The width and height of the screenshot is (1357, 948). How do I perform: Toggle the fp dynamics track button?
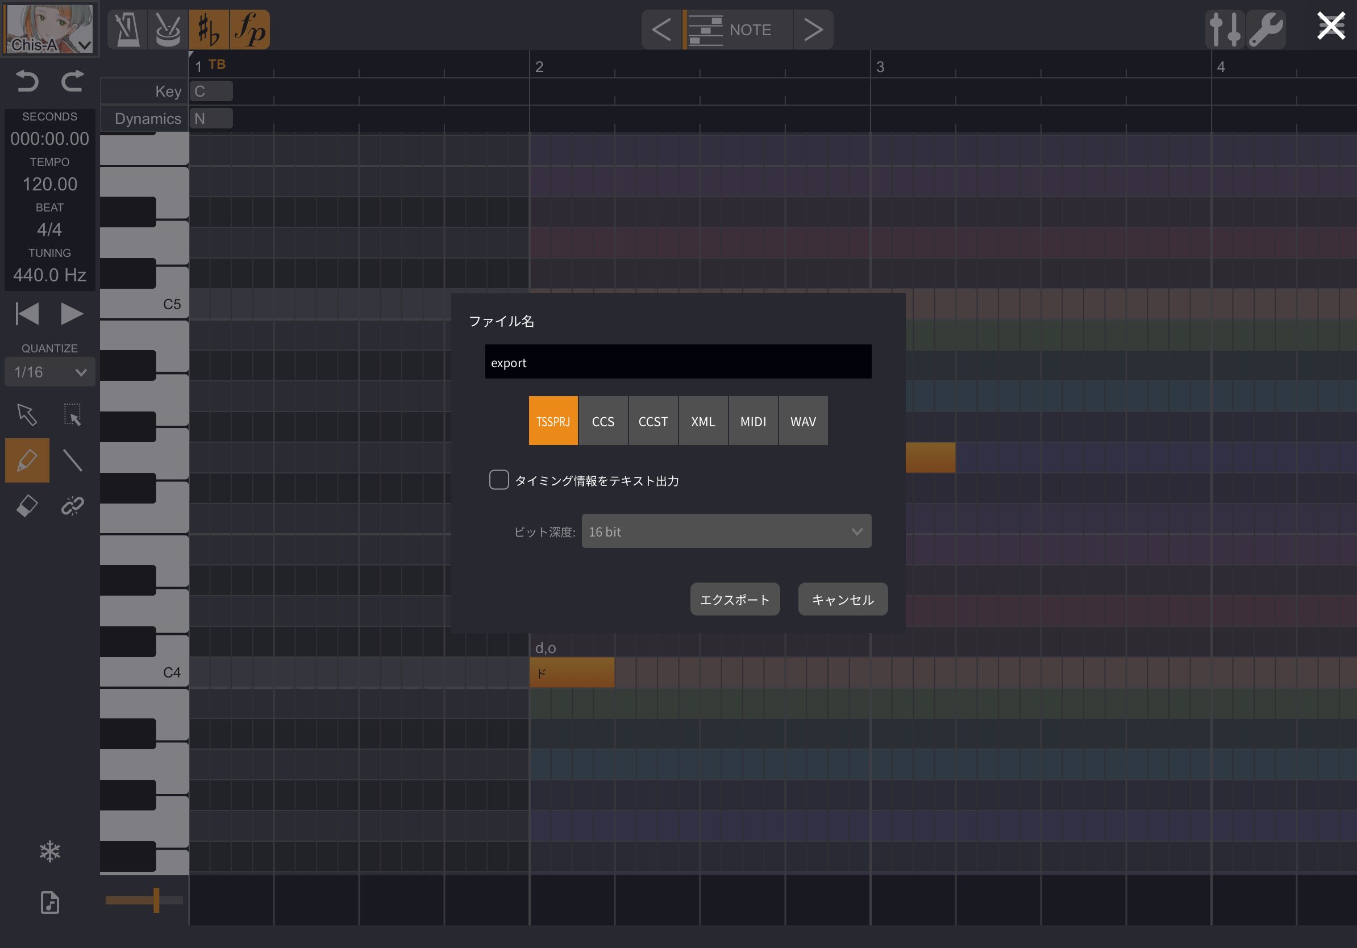[249, 30]
